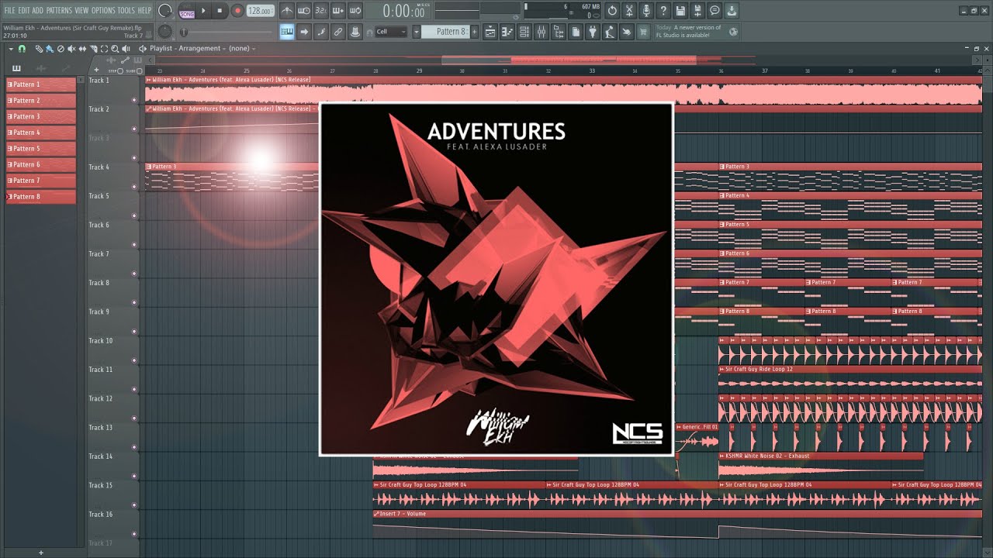Open the FILE menu
Viewport: 993px width, 558px height.
click(9, 10)
